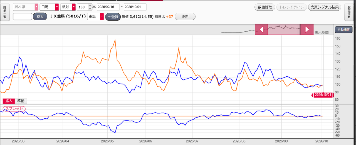Decrease the bar count with the down stepper

(x=90, y=9)
